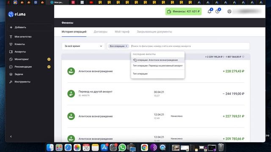Open Photos in the Dock
The image size is (271, 152).
pos(77,147)
